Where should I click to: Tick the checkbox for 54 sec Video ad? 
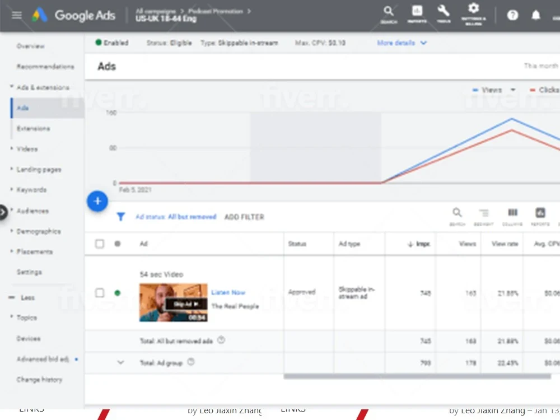100,293
